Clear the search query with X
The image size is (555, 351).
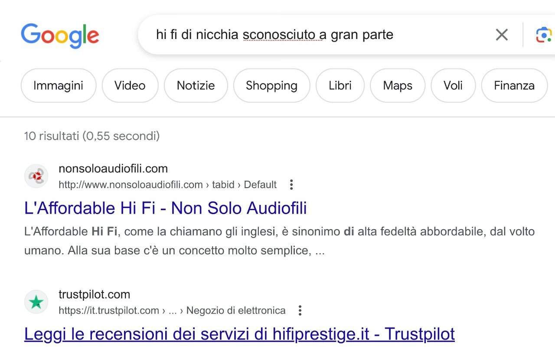pyautogui.click(x=502, y=35)
